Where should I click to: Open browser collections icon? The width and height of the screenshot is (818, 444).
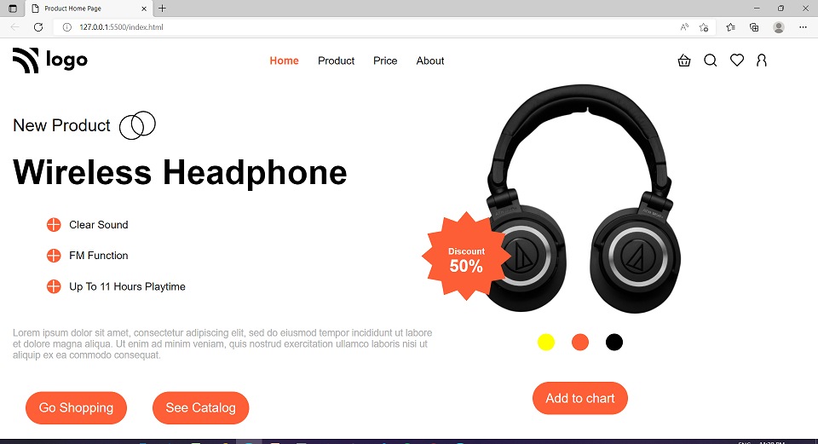754,27
